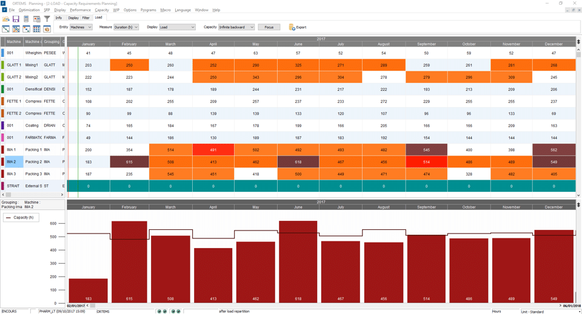
Task: Select the IMA 2 machine row
Action: point(13,162)
